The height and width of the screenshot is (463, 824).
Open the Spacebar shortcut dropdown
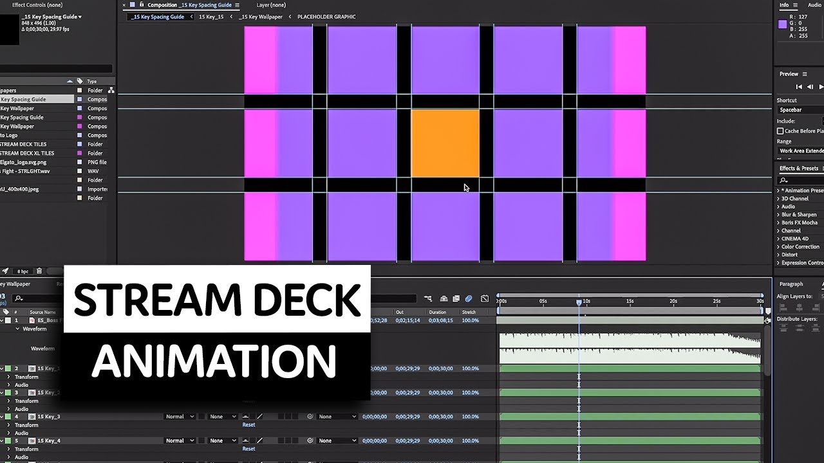[800, 110]
